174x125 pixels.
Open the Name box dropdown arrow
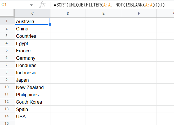(31, 5)
